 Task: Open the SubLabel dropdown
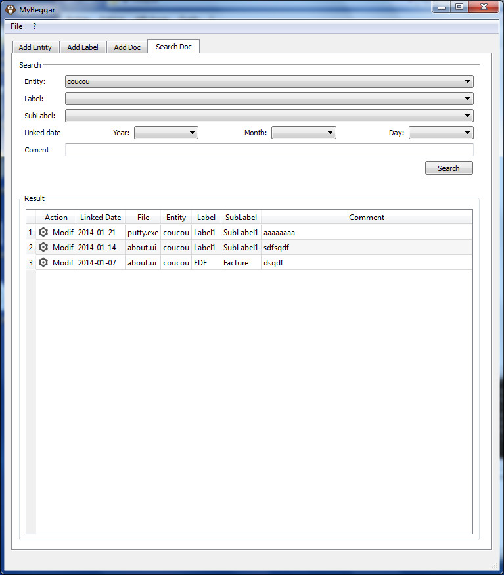pos(269,116)
